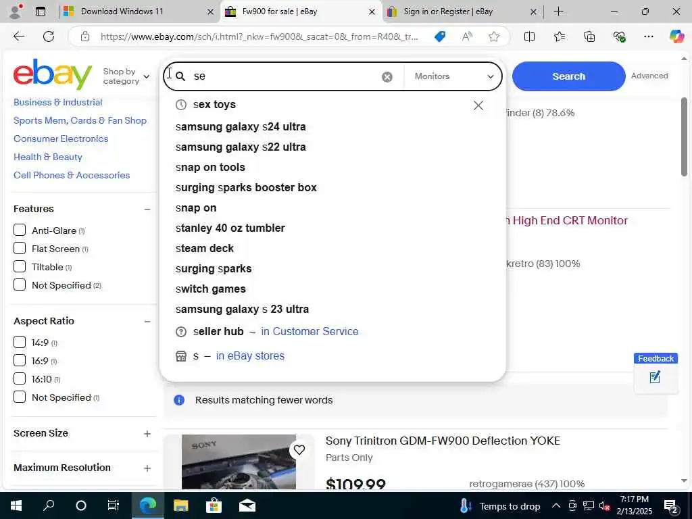Viewport: 692px width, 519px height.
Task: Open the shopping price tag icon in address bar
Action: [440, 36]
